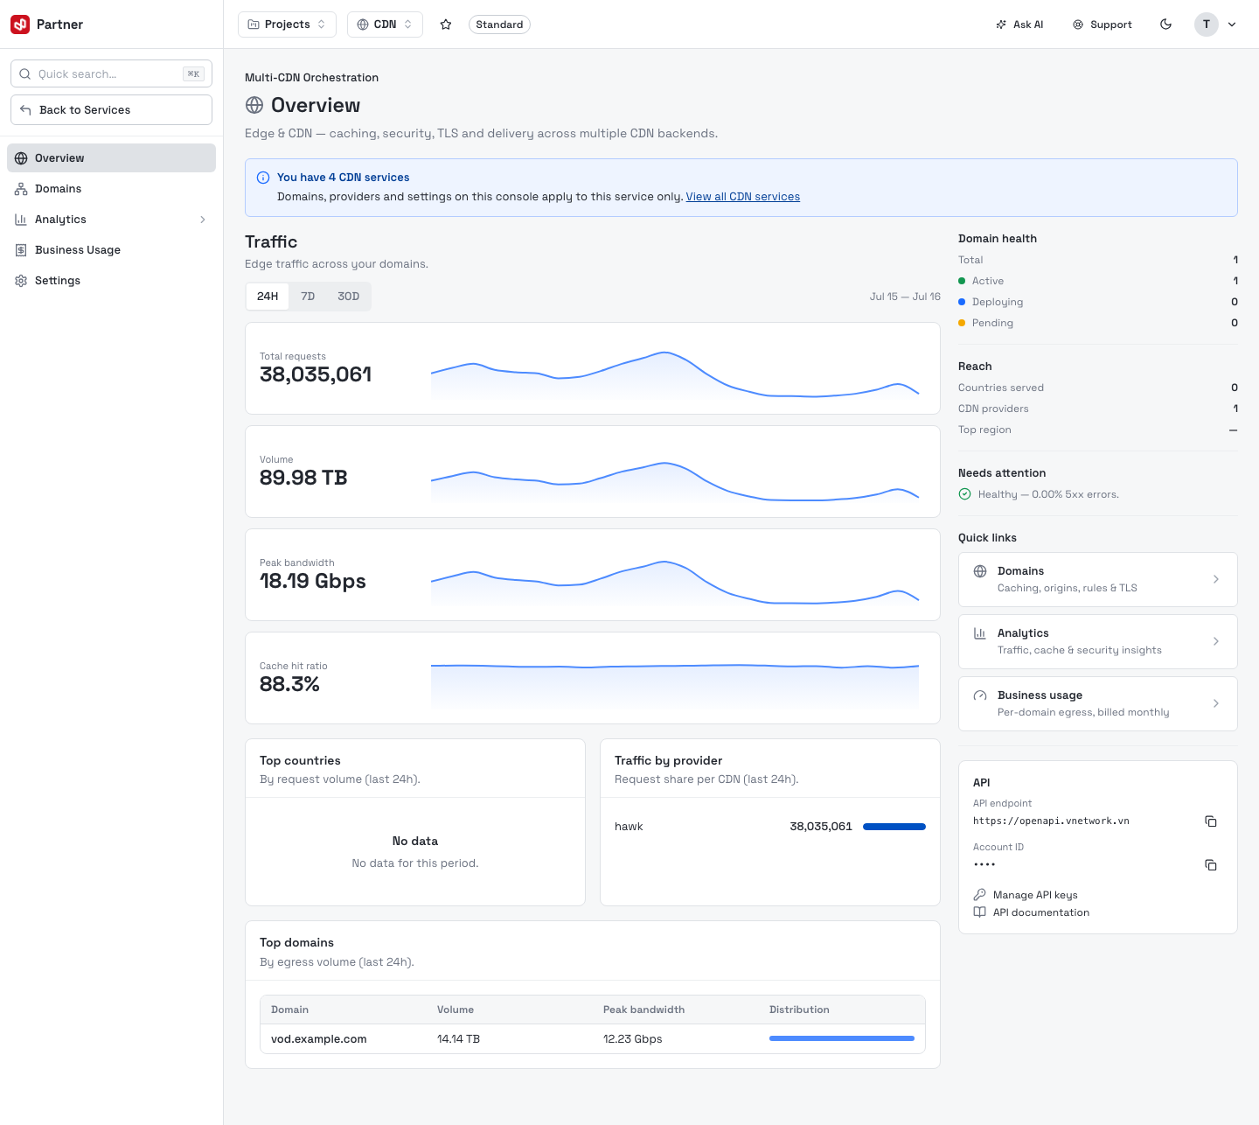Click the 12.23 Gbps bandwidth cell
The height and width of the screenshot is (1125, 1259).
[633, 1039]
